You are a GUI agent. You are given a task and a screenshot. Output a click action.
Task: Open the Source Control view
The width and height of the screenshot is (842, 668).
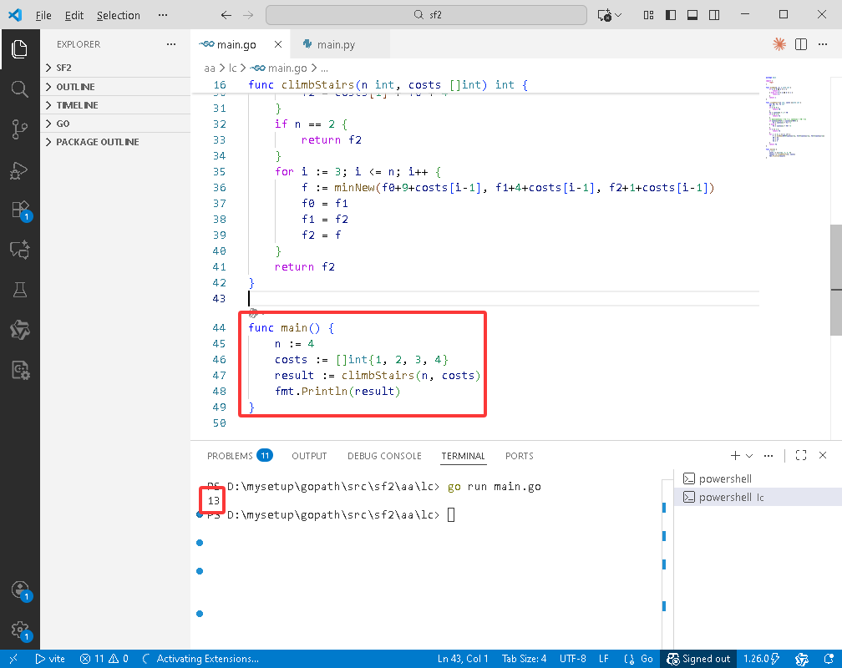20,129
